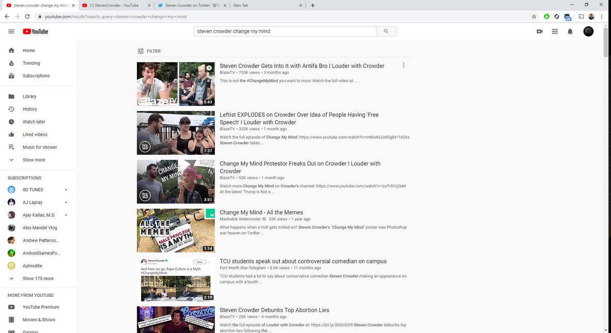Click browser back arrow
The width and height of the screenshot is (611, 333).
[7, 16]
